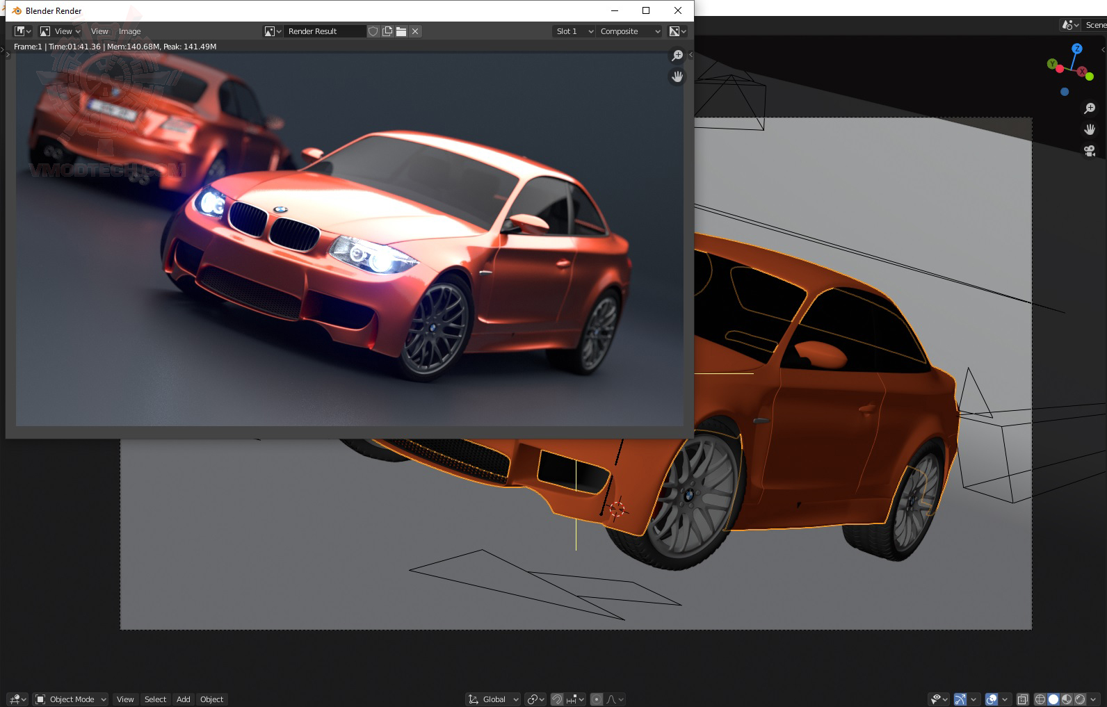Screen dimensions: 1107x707
Task: Toggle viewport gizmos
Action: tap(960, 699)
